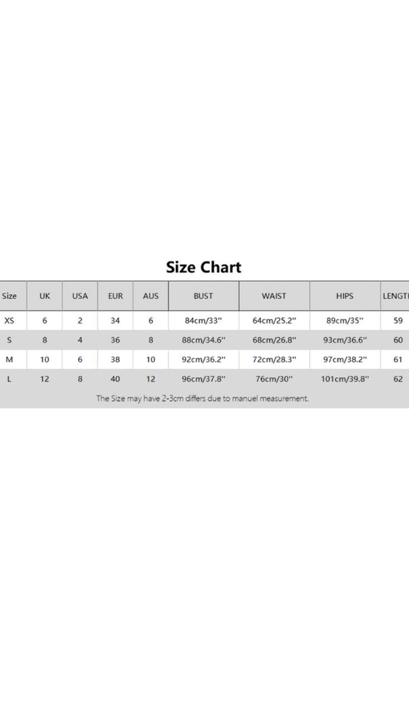Click the 97cm/38.2'' hips cell
This screenshot has height=724, width=409.
[345, 359]
